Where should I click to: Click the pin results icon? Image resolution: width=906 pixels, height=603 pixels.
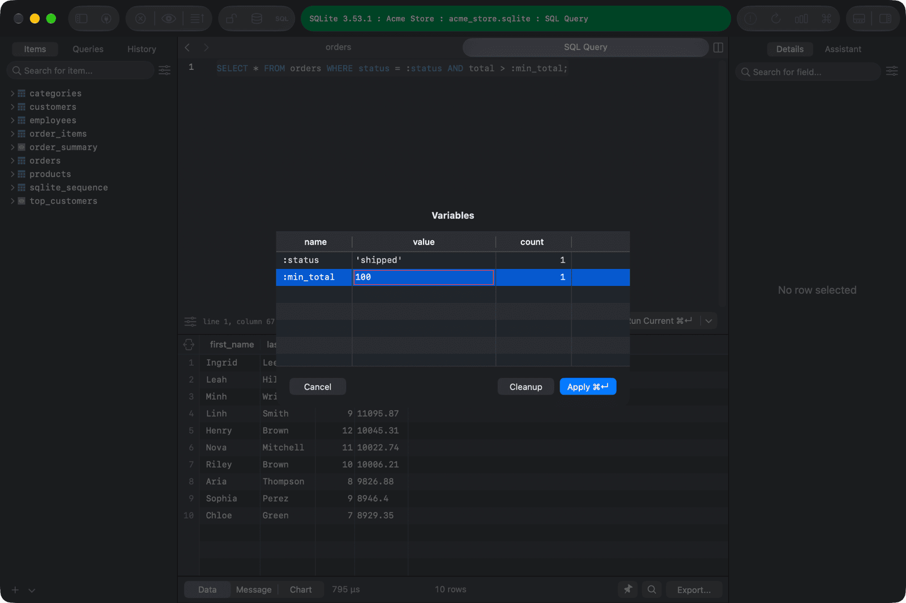click(x=628, y=589)
